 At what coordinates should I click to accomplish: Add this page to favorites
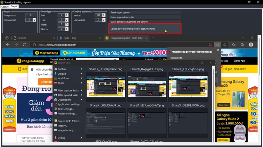coord(225,45)
